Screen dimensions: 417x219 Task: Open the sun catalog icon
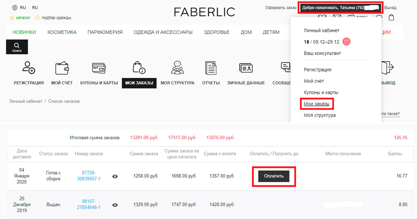coord(12,18)
